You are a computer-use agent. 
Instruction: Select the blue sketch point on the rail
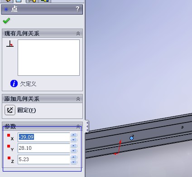[x=132, y=138]
